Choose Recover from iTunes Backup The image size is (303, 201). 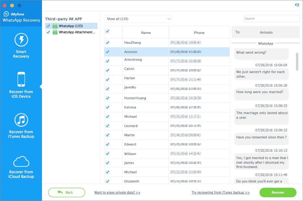pyautogui.click(x=21, y=126)
